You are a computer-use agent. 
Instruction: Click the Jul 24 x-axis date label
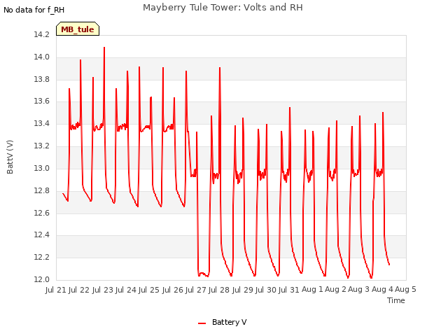pos(126,290)
